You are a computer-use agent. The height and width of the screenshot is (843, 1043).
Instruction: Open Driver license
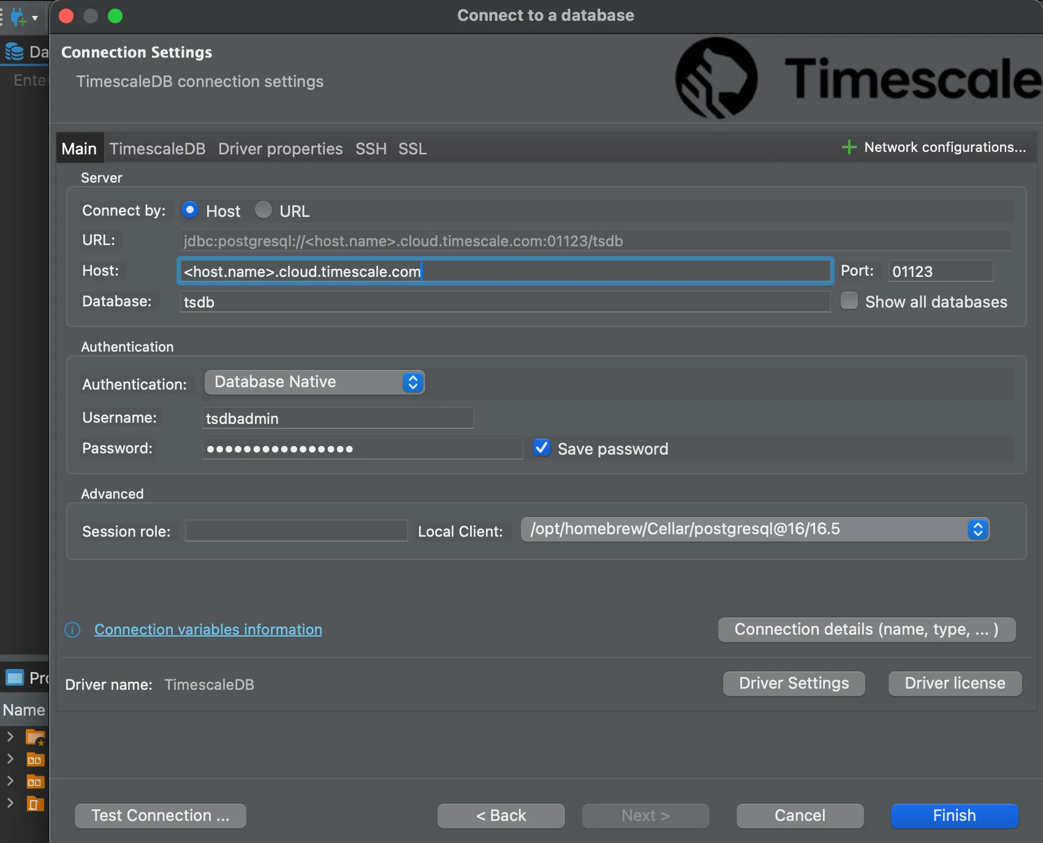[955, 684]
